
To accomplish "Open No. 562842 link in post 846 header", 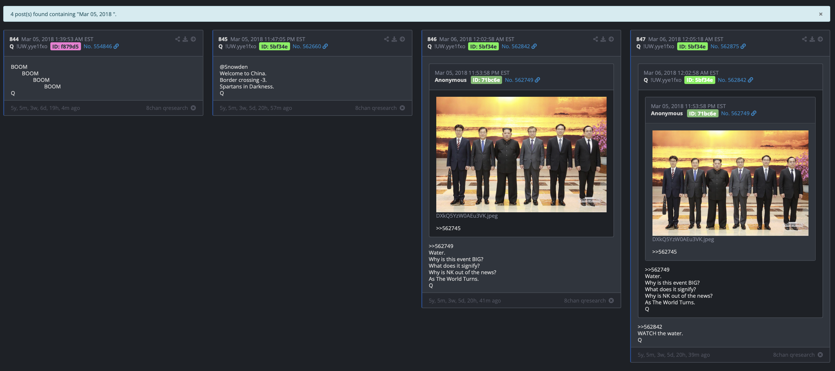I will pyautogui.click(x=516, y=46).
